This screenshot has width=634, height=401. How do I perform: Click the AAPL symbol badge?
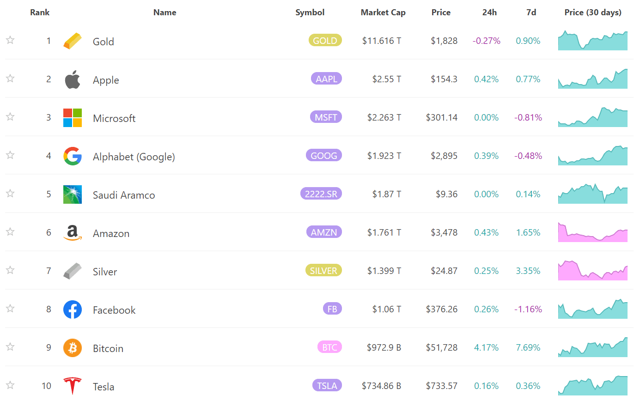(327, 79)
